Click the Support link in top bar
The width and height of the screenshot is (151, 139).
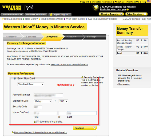point(85,2)
